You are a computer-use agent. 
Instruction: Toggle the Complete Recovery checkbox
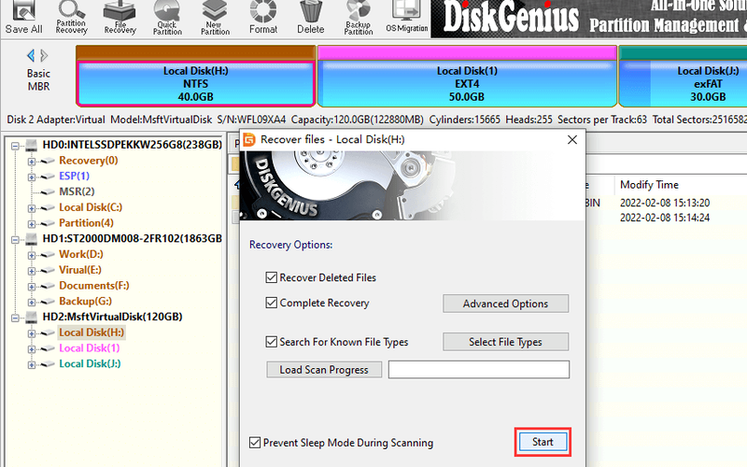click(272, 303)
